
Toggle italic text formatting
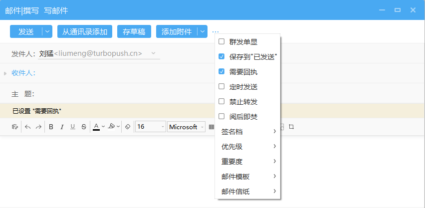click(x=62, y=127)
